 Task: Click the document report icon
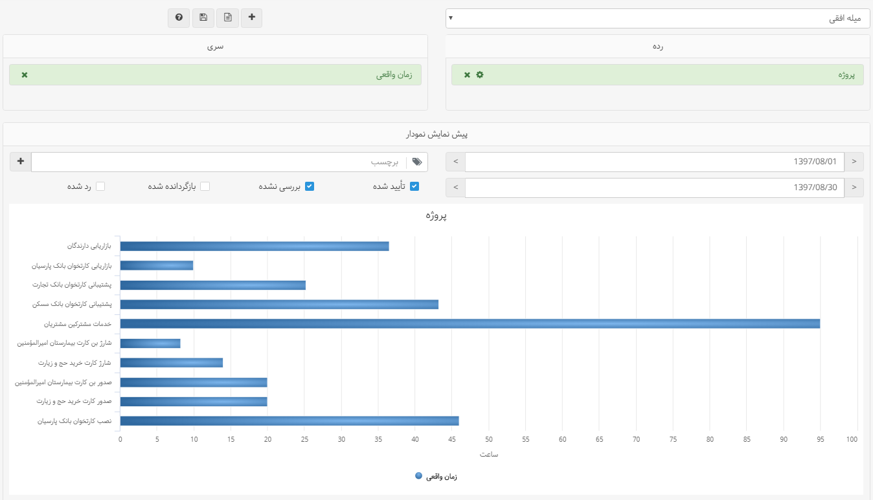click(227, 18)
